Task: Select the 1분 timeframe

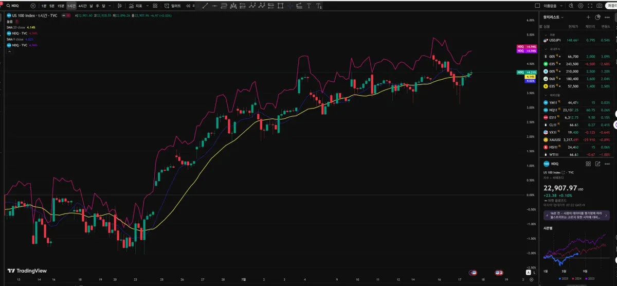Action: (x=44, y=6)
